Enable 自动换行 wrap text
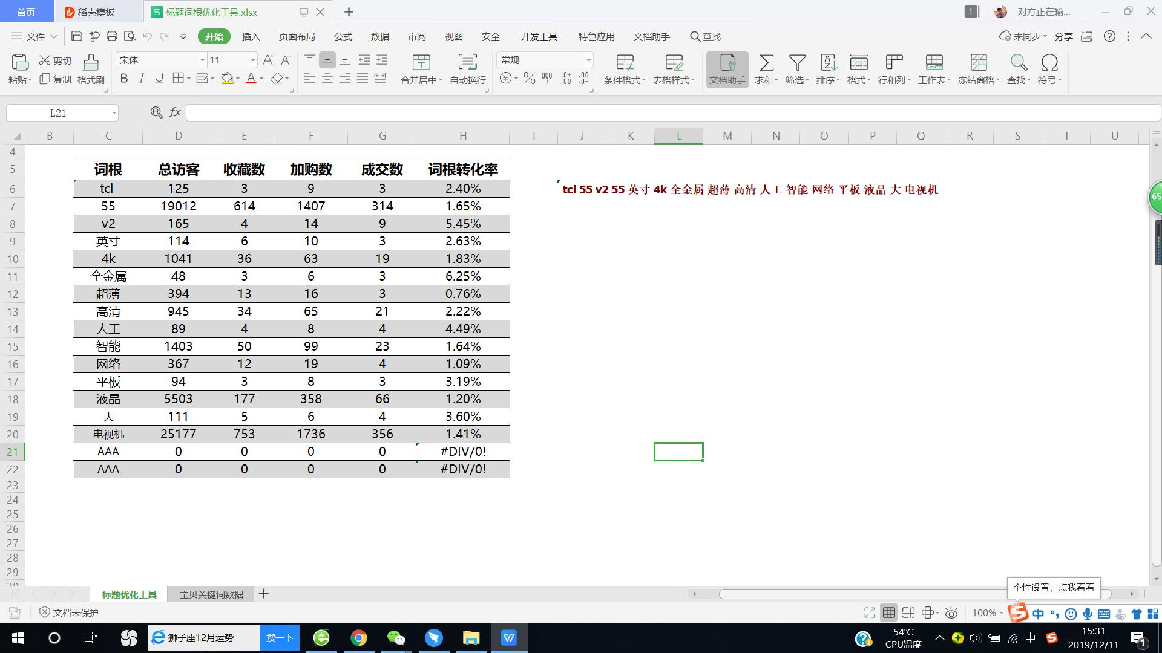 [x=467, y=68]
